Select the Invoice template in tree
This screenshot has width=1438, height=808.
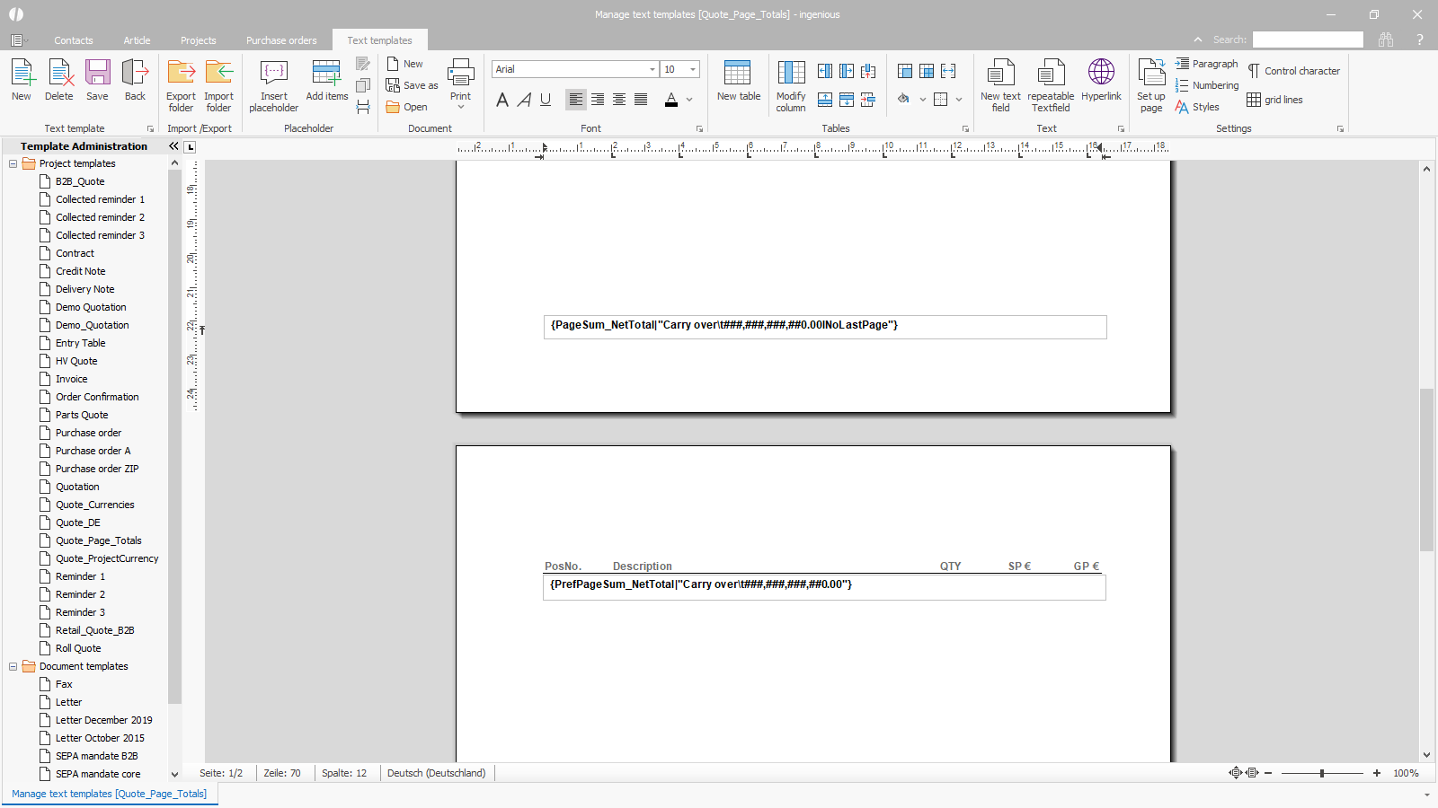[x=72, y=379]
